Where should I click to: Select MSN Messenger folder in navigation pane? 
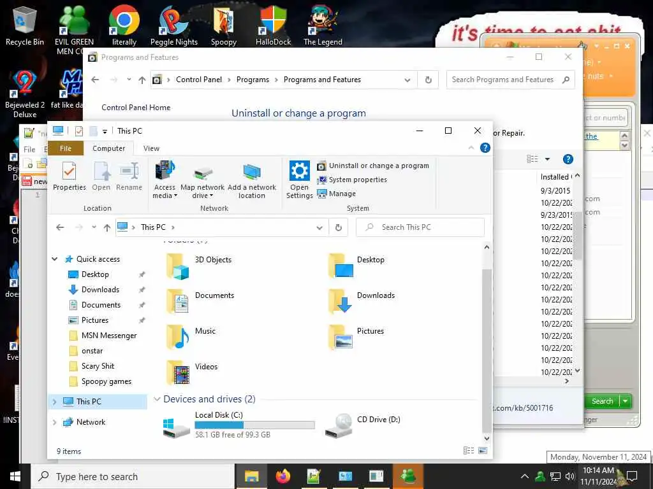coord(108,336)
